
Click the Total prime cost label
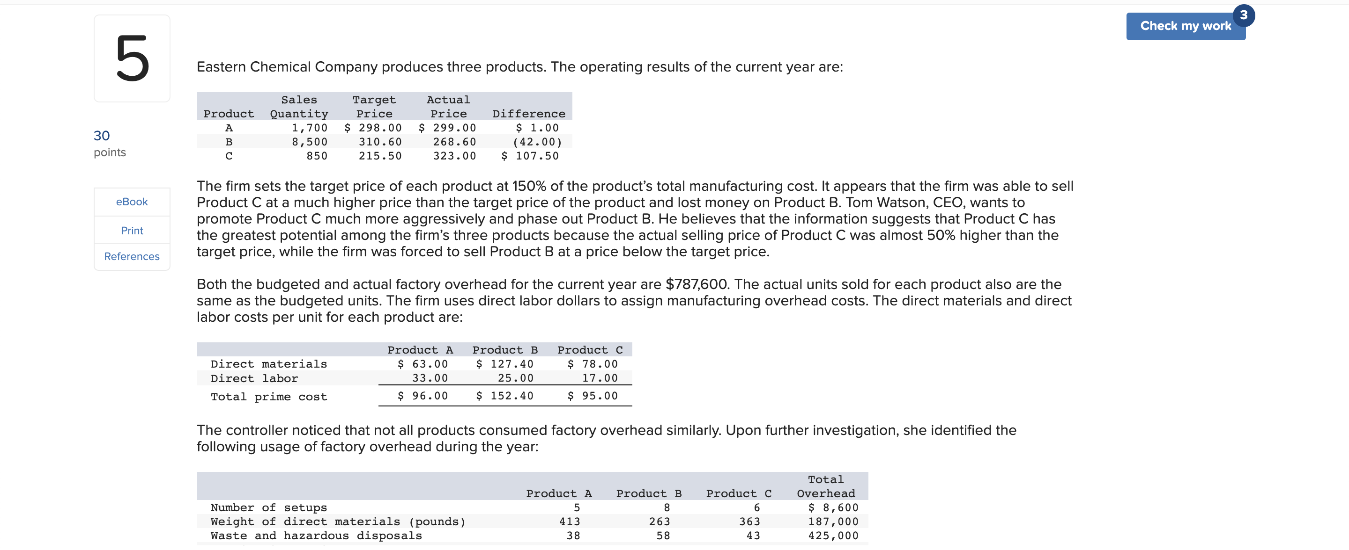[x=269, y=397]
